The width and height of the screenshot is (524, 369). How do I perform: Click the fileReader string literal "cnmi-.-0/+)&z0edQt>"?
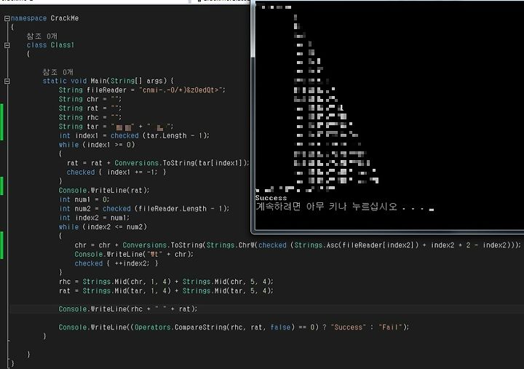(x=182, y=90)
